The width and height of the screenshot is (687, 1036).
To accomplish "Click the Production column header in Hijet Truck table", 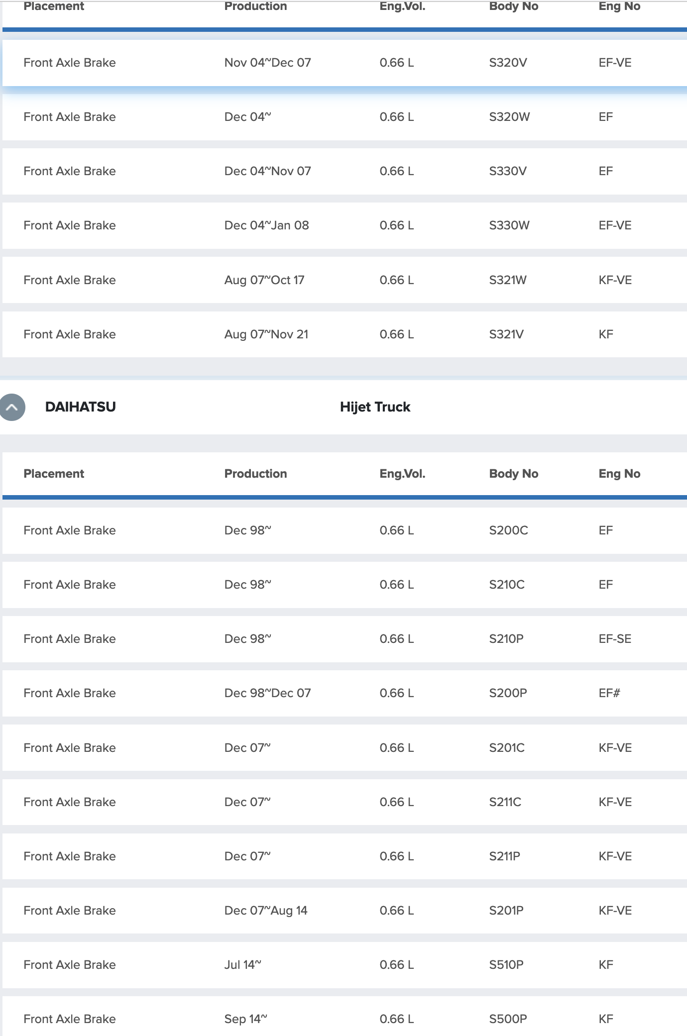I will 255,474.
